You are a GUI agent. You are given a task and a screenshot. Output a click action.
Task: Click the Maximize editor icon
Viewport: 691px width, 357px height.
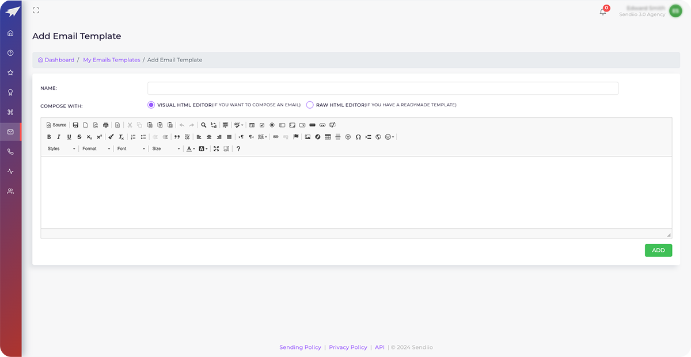pyautogui.click(x=217, y=148)
